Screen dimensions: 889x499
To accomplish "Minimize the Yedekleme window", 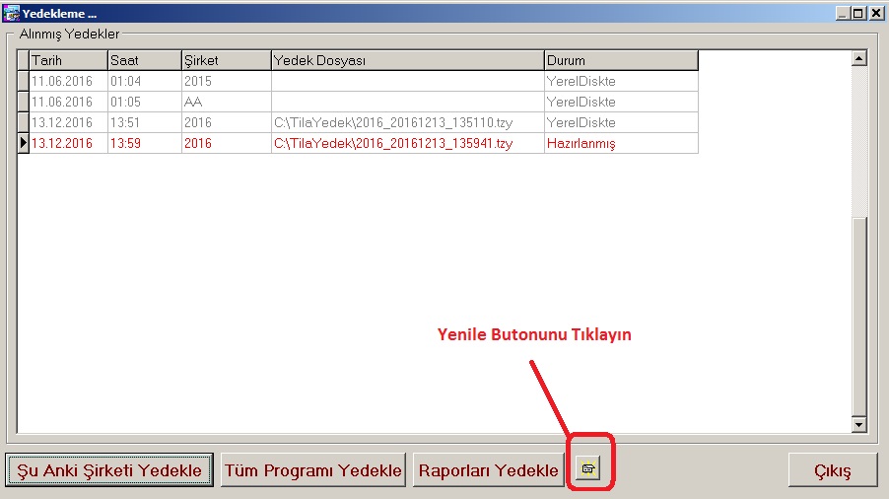I will tap(843, 13).
